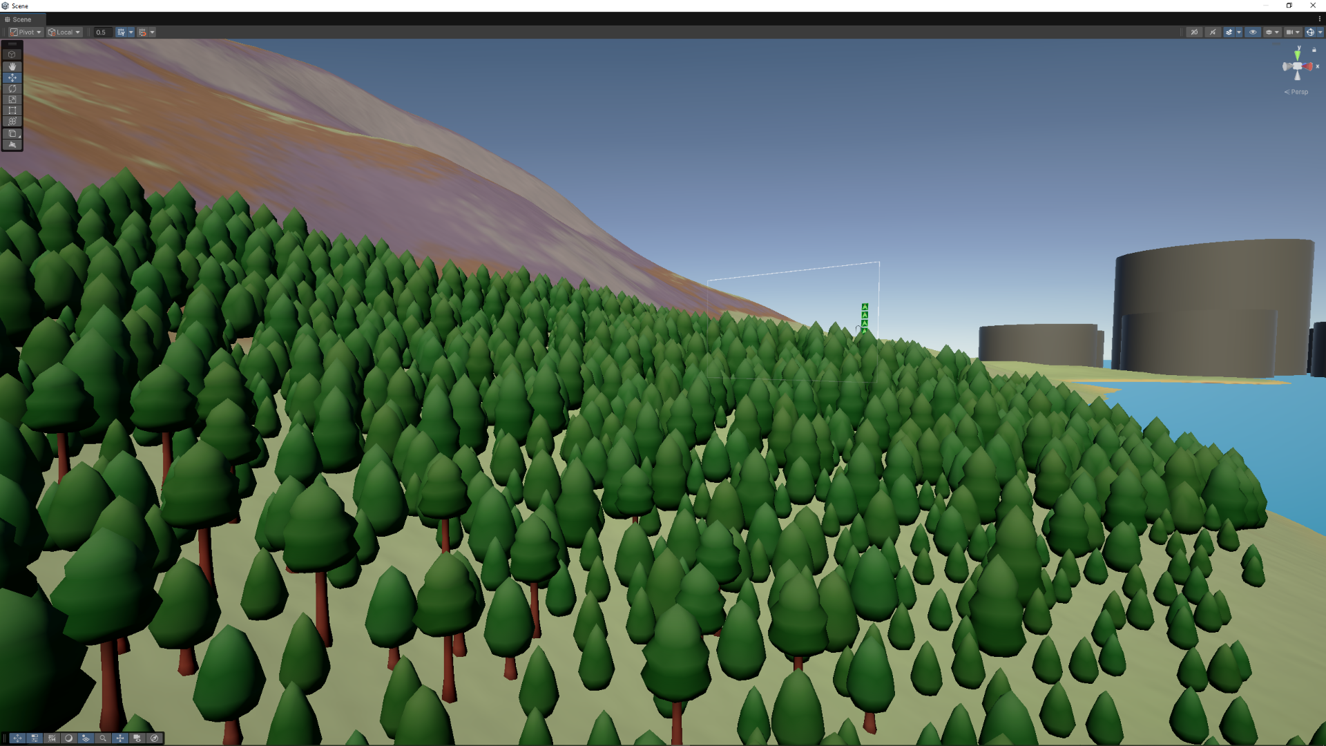Select the Hand view tool
The height and width of the screenshot is (746, 1326).
pyautogui.click(x=12, y=67)
